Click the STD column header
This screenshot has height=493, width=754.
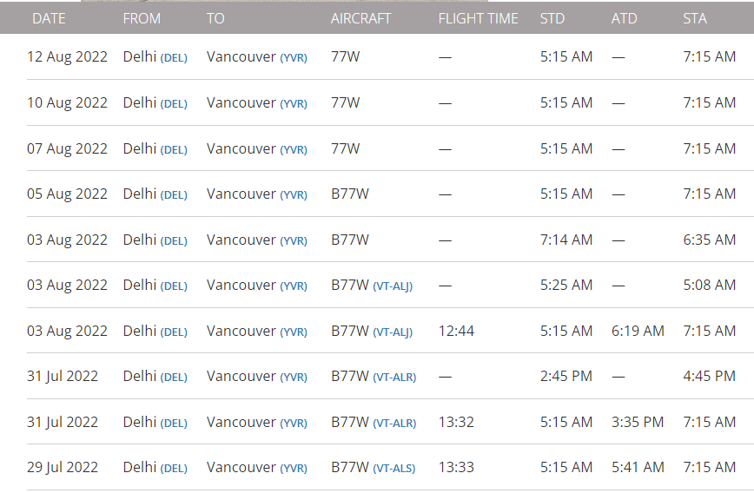(x=552, y=18)
